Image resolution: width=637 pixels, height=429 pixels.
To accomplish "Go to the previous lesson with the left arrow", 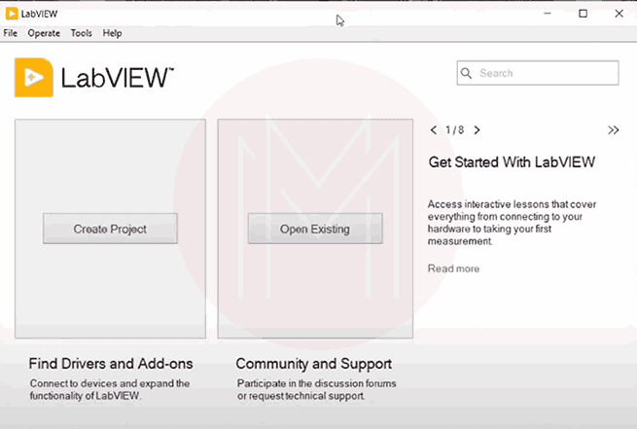I will [434, 129].
